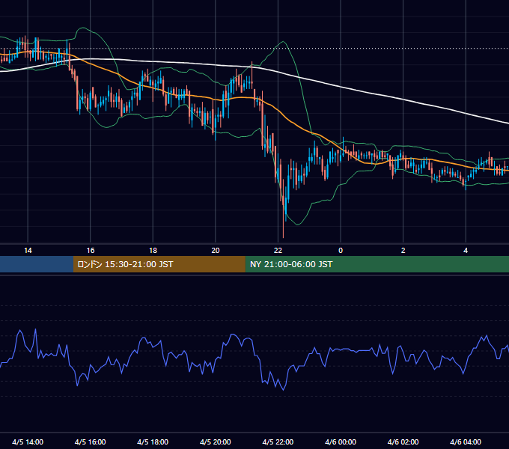Image resolution: width=509 pixels, height=449 pixels.
Task: Click the '4/5 16:00' date label
Action: point(91,442)
